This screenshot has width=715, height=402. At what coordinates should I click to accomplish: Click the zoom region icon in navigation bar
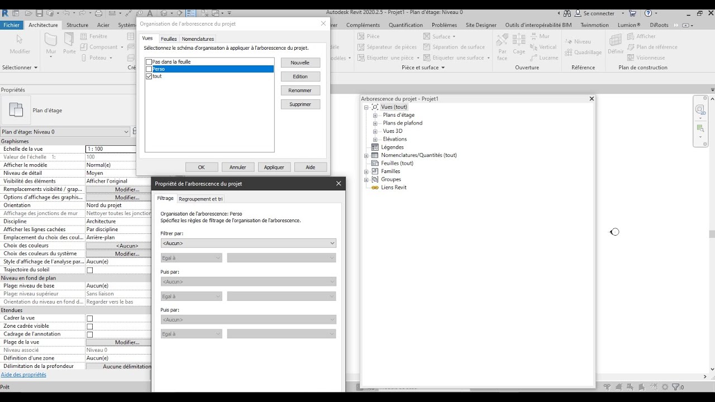pos(700,128)
